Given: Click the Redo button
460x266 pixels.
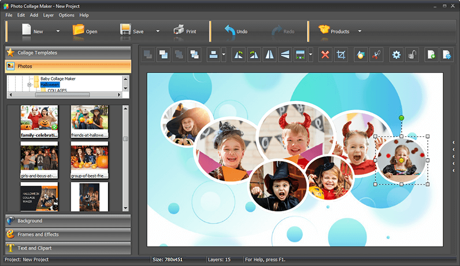Looking at the screenshot, I should click(x=283, y=31).
